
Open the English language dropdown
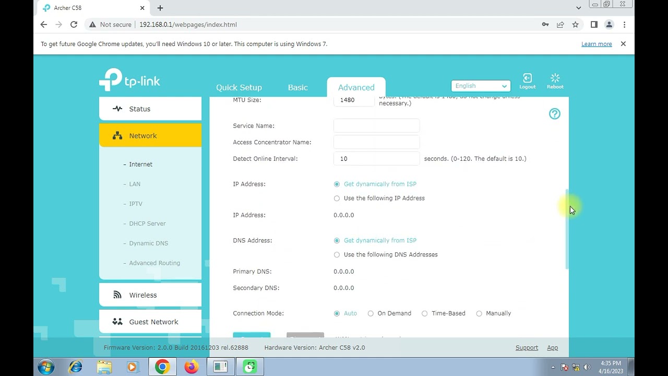481,86
